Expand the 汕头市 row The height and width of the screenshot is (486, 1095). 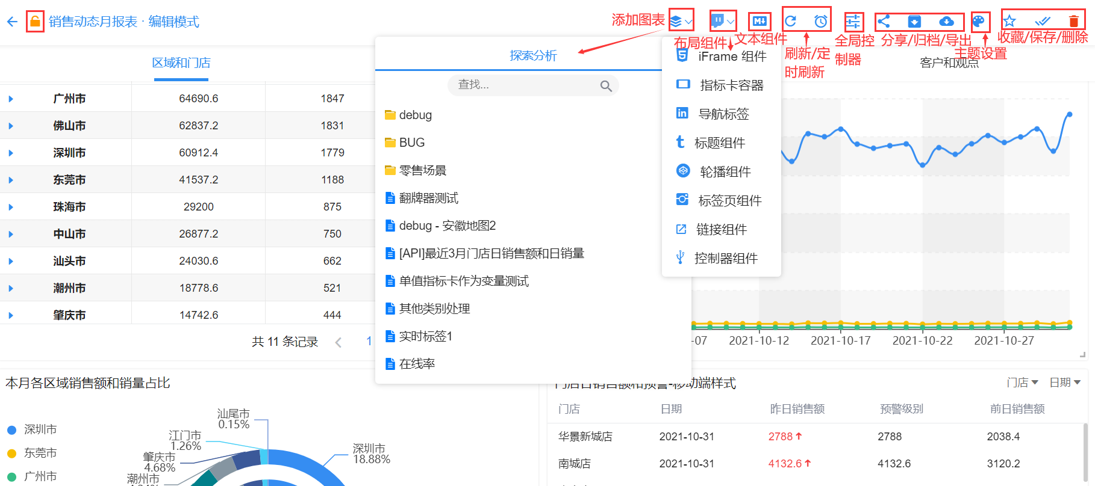coord(11,261)
